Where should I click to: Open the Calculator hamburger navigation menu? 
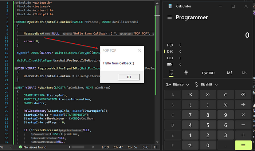pyautogui.click(x=169, y=17)
